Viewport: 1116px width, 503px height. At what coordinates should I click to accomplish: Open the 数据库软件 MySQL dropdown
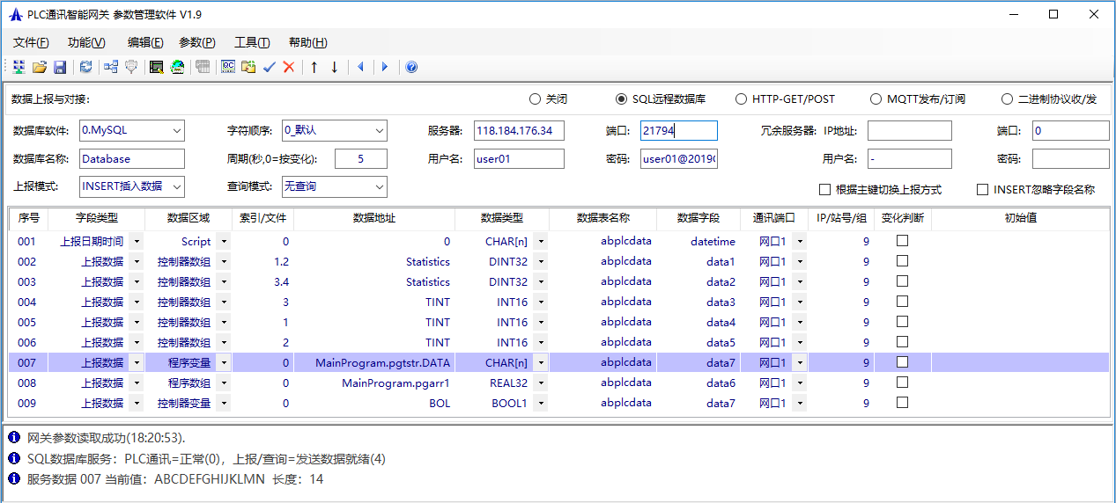tap(177, 131)
